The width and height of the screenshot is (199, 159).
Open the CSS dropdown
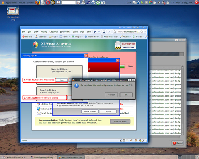[53, 37]
